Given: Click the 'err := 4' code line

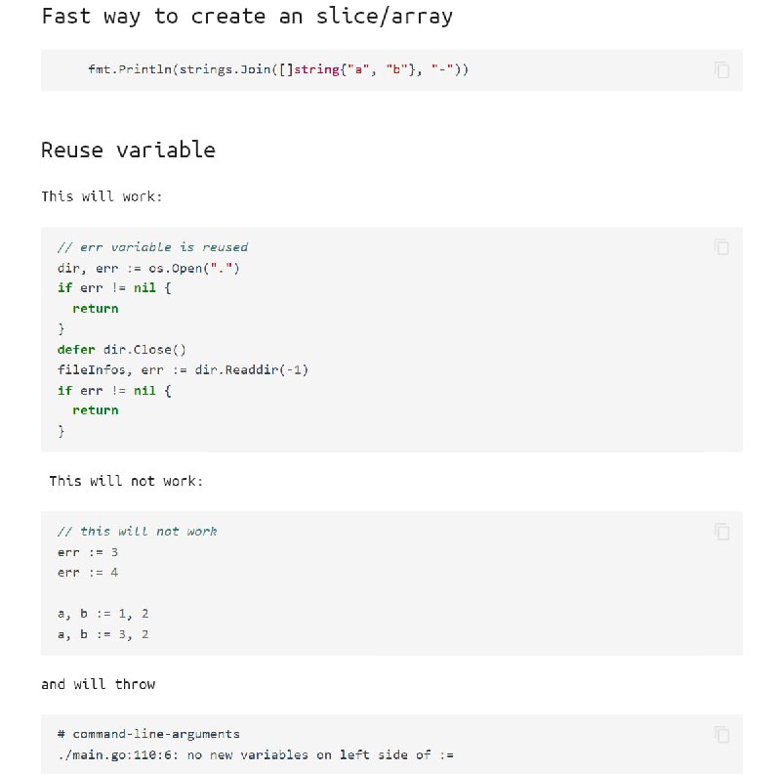Looking at the screenshot, I should [x=88, y=573].
